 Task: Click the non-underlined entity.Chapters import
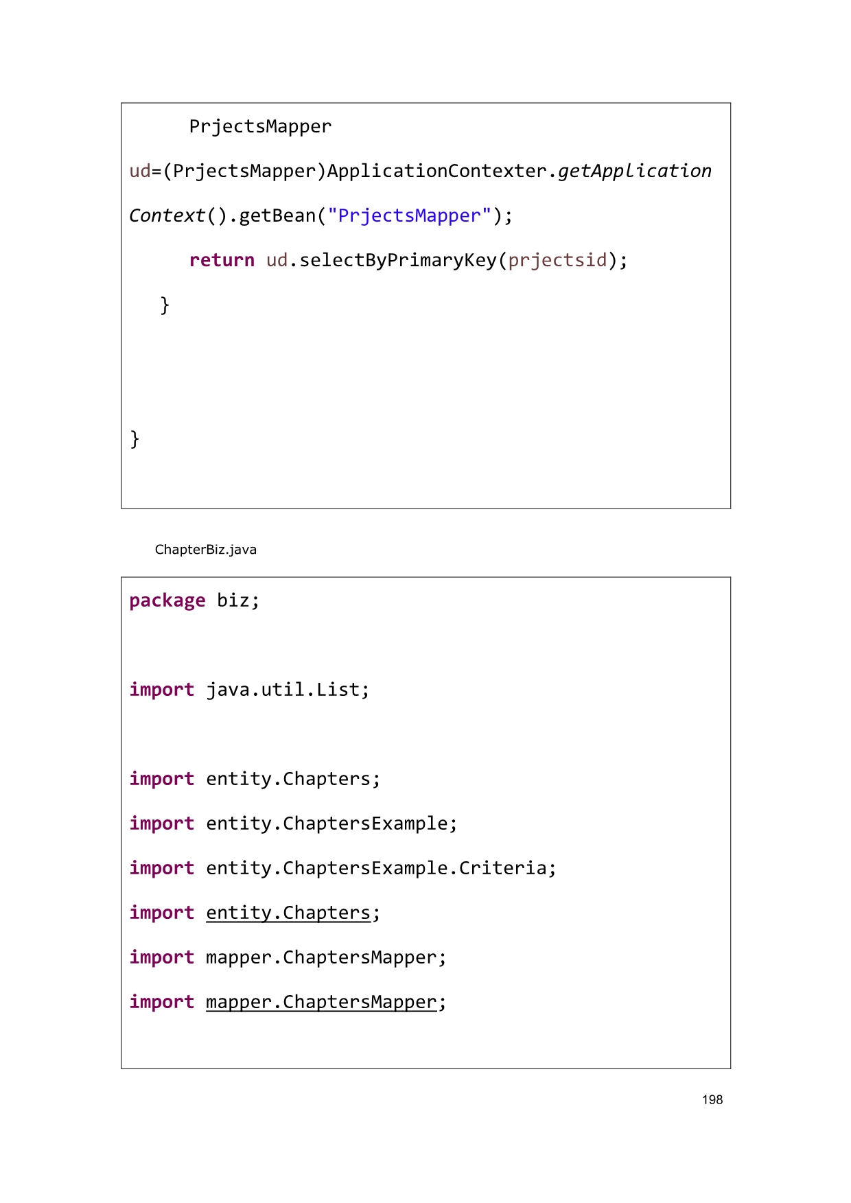pyautogui.click(x=292, y=779)
